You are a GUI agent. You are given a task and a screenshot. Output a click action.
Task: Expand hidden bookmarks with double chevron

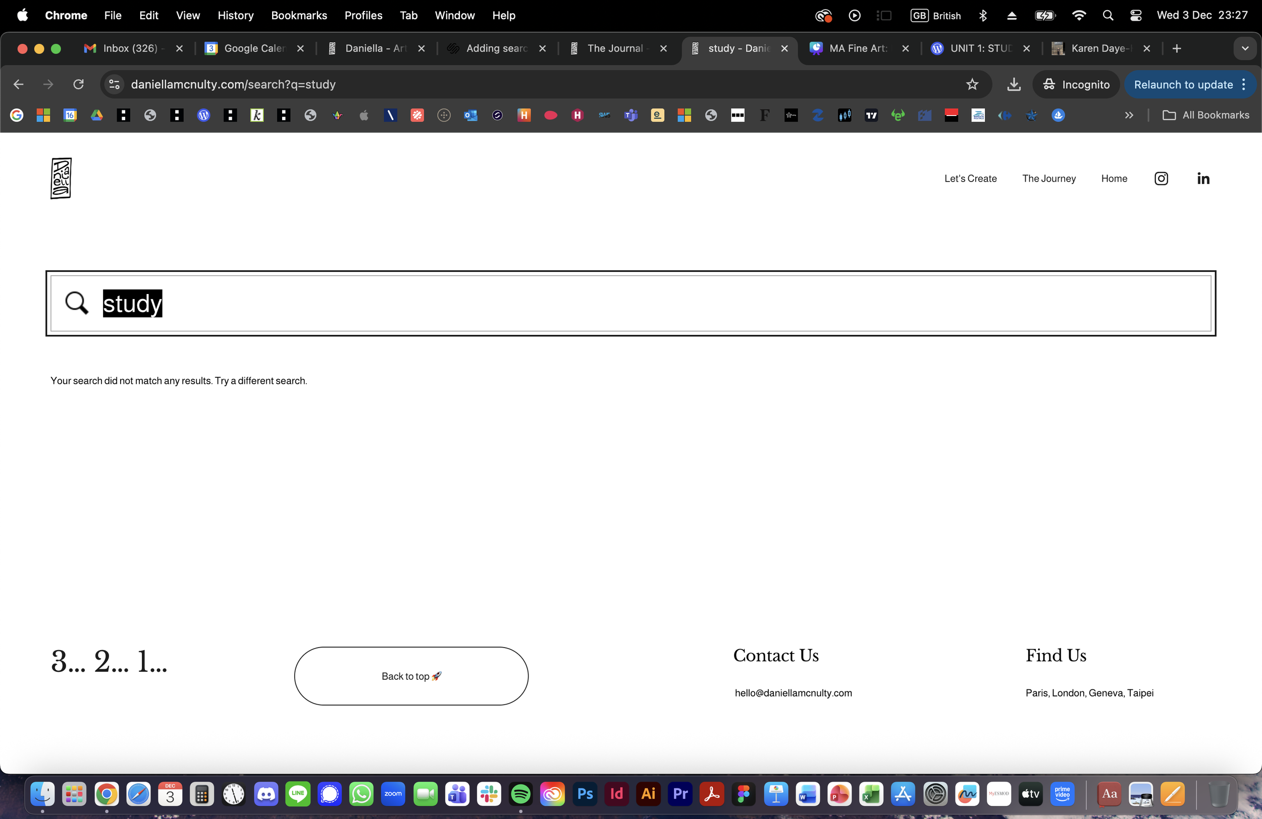[x=1128, y=115]
